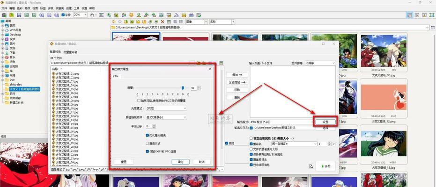436x187 pixels.
Task: Click the 开始 (Start) button
Action: point(325,166)
